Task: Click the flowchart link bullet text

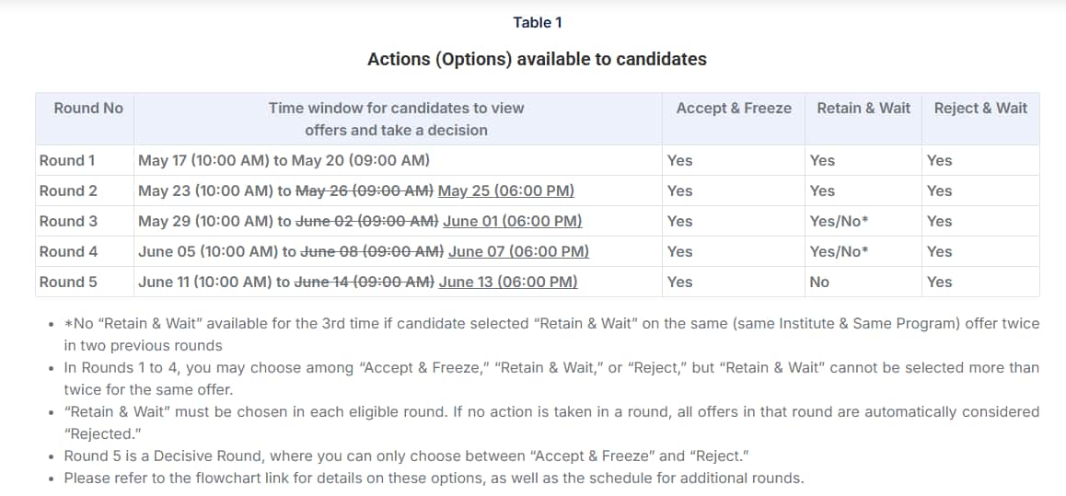Action: click(434, 478)
